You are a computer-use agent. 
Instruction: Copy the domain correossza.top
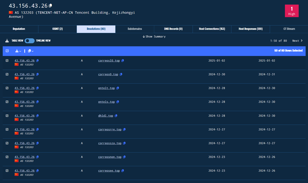click(x=124, y=143)
